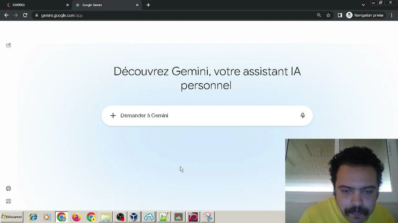Launch Internet Explorer from the taskbar
Viewport: 398px width, 223px height.
tap(33, 217)
